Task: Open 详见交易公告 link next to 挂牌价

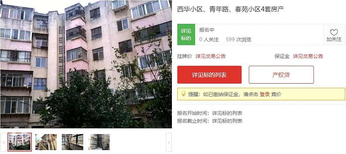Action: click(x=211, y=56)
